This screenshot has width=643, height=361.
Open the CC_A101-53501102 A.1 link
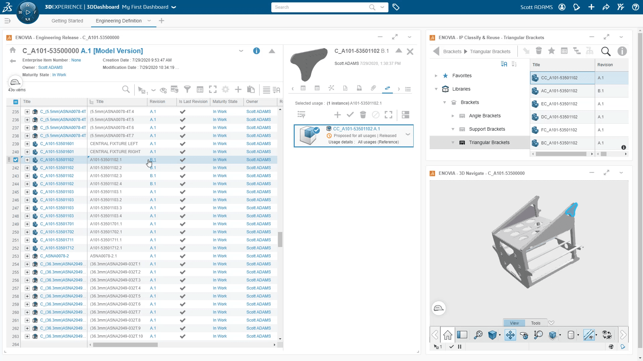click(356, 129)
